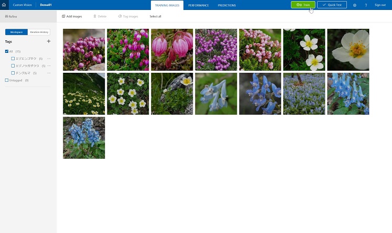This screenshot has width=392, height=233.
Task: Click Add images
Action: point(72,16)
